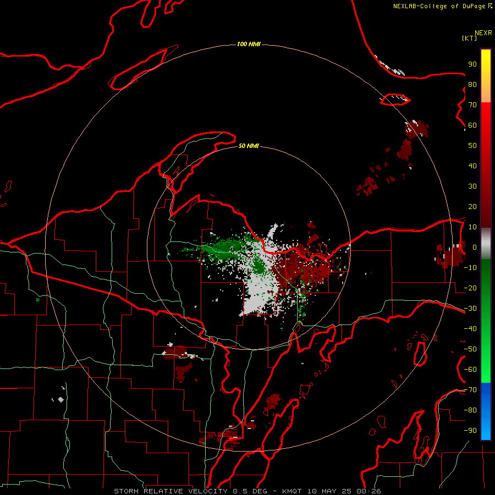Click the -60 value on the velocity scale
The height and width of the screenshot is (495, 495).
tap(470, 370)
